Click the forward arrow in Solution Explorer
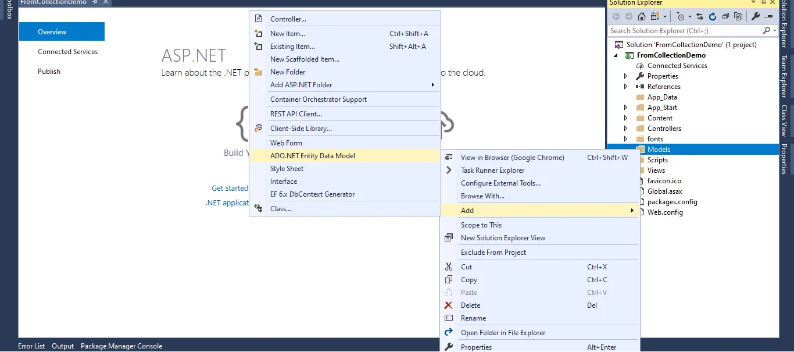This screenshot has height=352, width=794. pyautogui.click(x=629, y=16)
